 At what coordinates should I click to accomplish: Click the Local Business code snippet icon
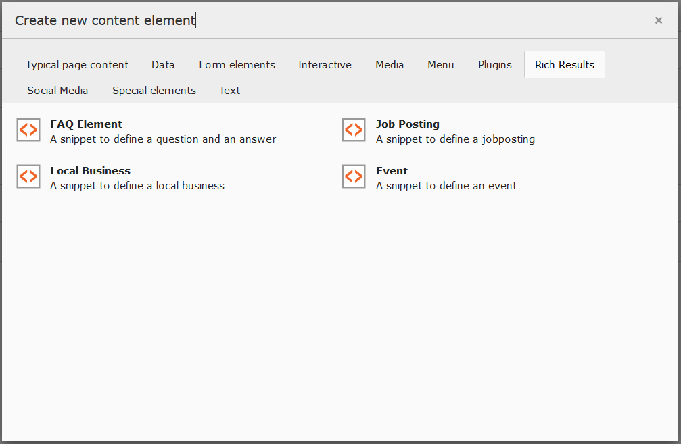(x=28, y=176)
